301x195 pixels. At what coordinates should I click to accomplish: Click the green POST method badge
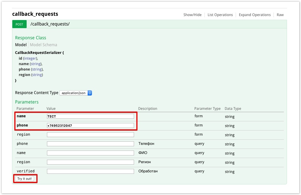coord(19,24)
